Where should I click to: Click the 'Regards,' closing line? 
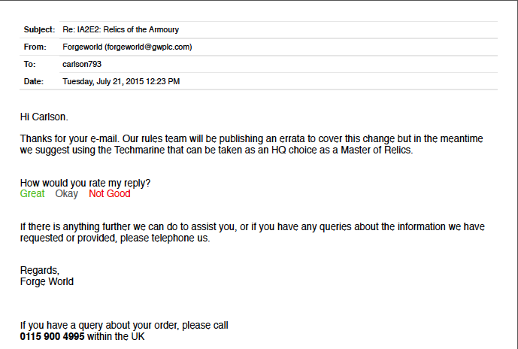point(39,271)
